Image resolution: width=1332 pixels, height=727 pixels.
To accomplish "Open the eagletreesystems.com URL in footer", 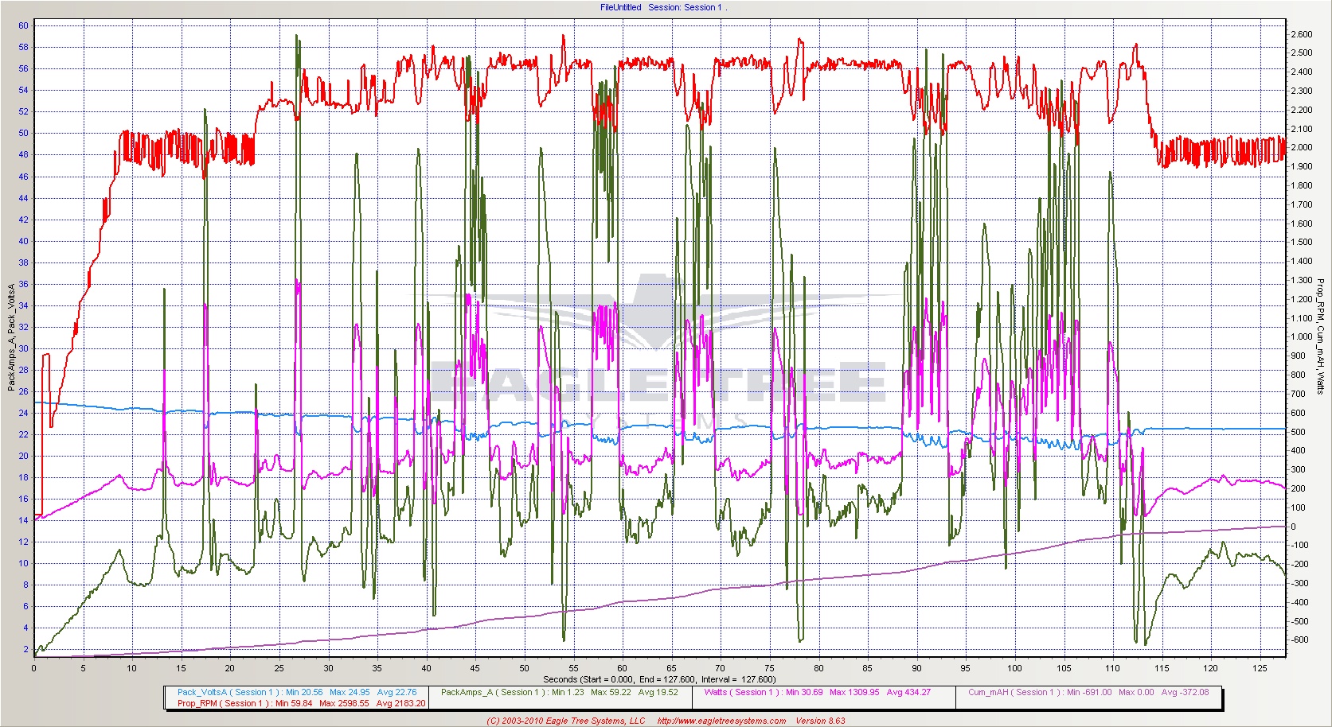I will (x=721, y=721).
